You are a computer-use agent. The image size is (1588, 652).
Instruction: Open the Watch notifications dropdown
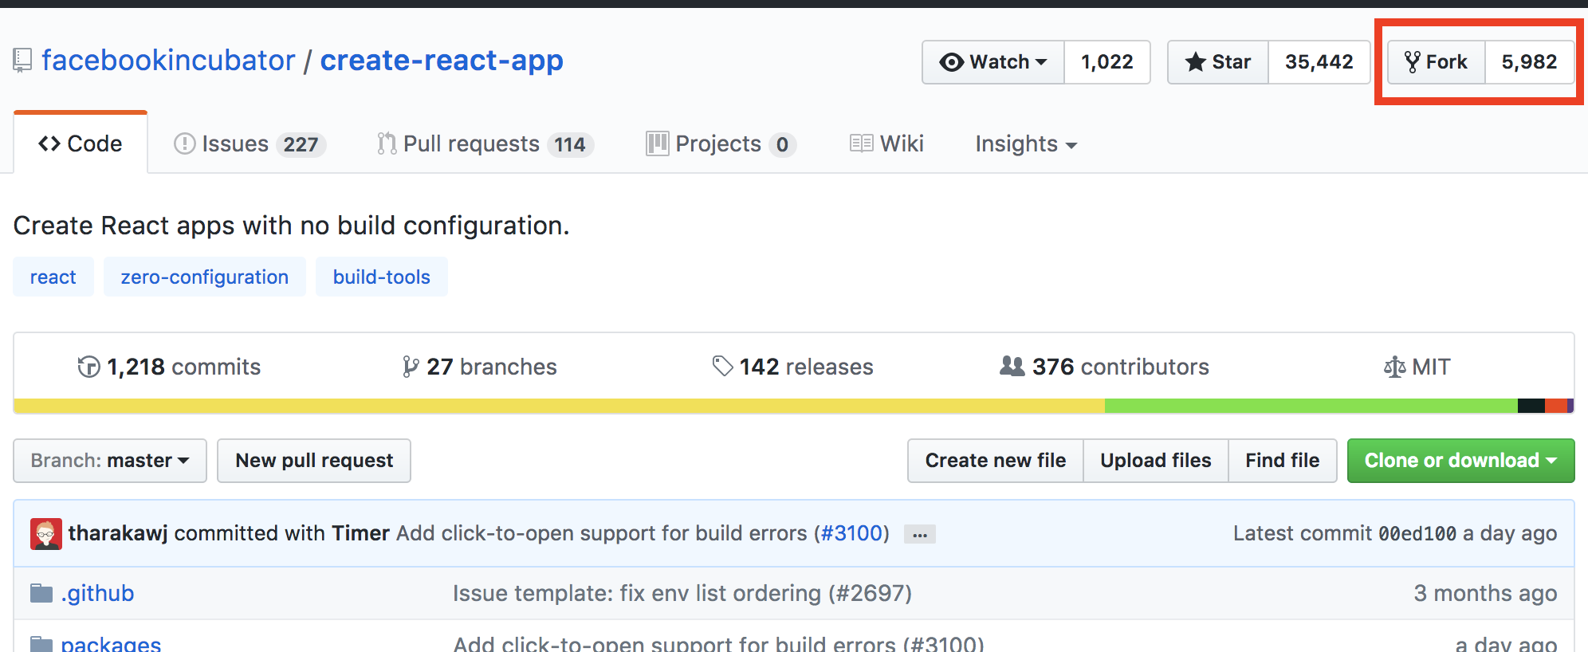click(x=993, y=62)
